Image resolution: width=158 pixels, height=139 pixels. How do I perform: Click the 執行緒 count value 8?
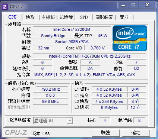(x=139, y=120)
